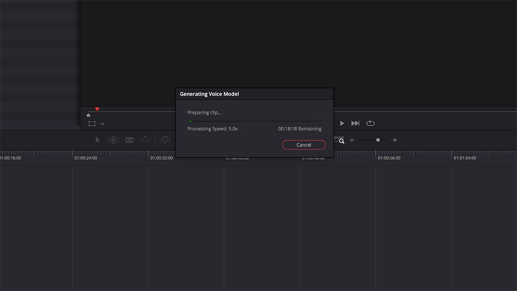Click the 'Preparing clip...' status text
The width and height of the screenshot is (517, 291).
pos(204,112)
